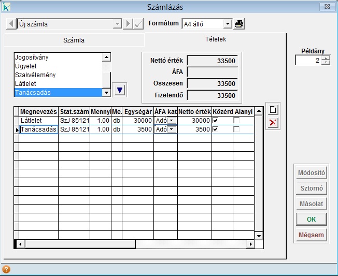Click the printer icon beside Formátum
This screenshot has width=338, height=276.
coord(239,24)
